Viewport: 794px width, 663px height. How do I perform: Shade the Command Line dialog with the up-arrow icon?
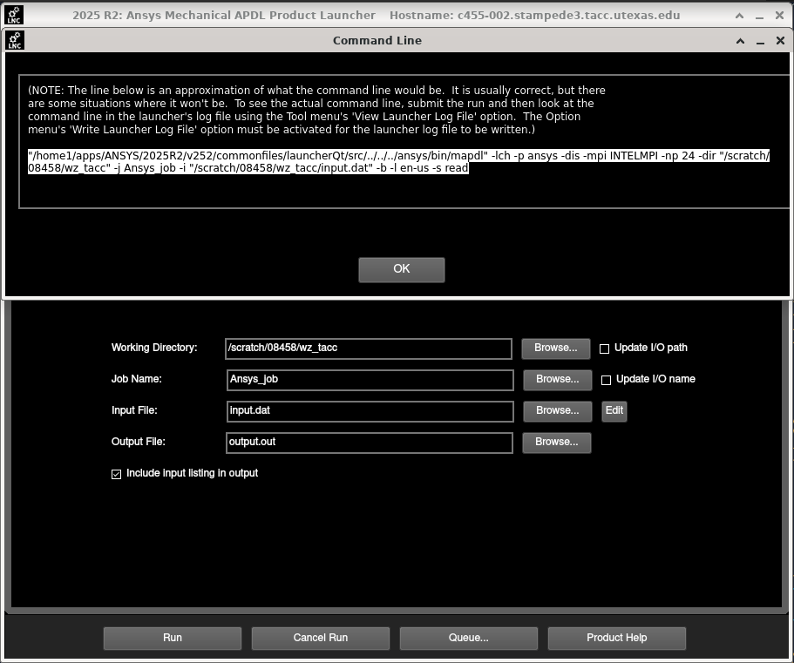click(740, 41)
